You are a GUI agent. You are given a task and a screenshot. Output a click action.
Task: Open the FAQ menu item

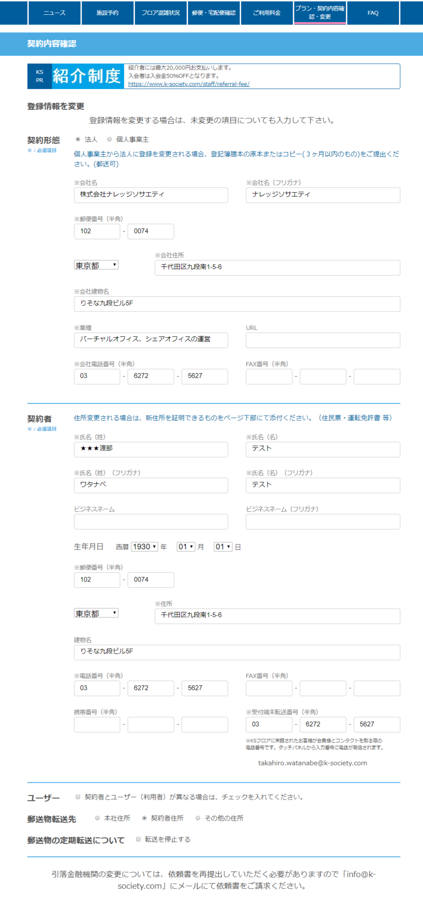pyautogui.click(x=373, y=13)
